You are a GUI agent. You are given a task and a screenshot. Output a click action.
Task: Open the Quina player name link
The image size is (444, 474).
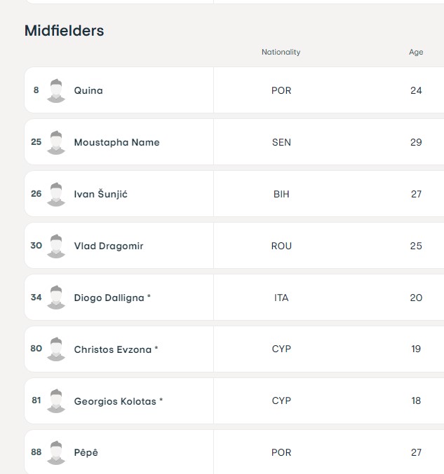pos(88,90)
